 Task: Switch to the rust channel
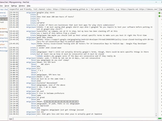tap(2, 22)
